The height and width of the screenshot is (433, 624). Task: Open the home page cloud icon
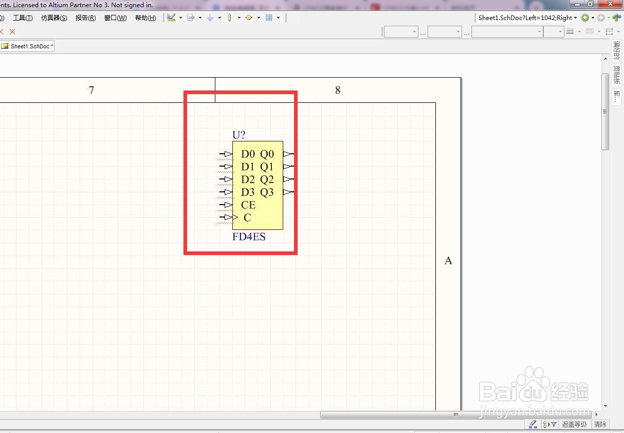click(x=617, y=17)
